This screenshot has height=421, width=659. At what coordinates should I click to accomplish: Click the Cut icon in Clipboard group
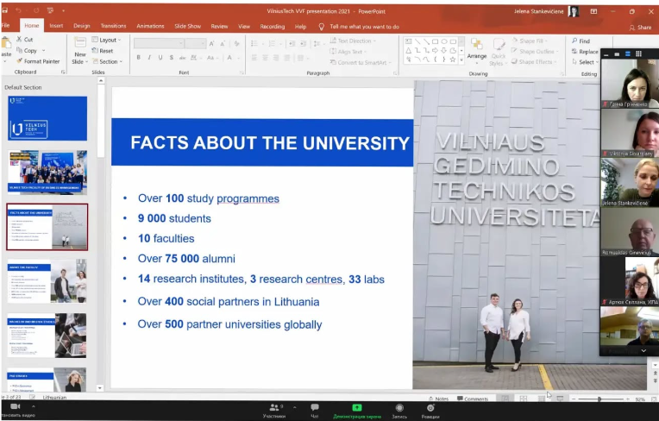pyautogui.click(x=25, y=40)
